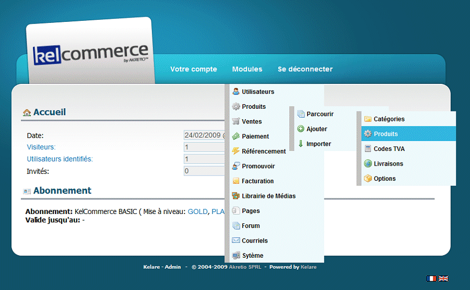470x290 pixels.
Task: Switch language using the UK flag icon
Action: 443,279
